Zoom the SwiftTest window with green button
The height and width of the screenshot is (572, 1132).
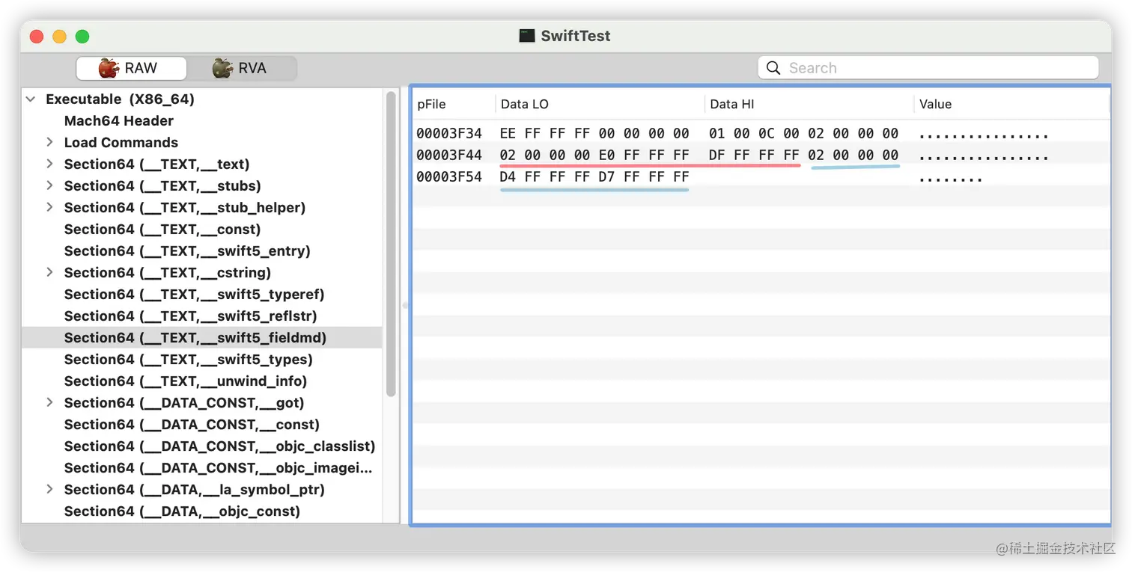(x=82, y=36)
